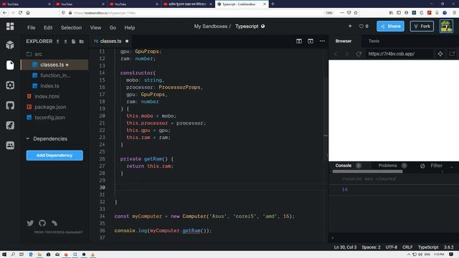Viewport: 459px width, 258px height.
Task: Click the Twitter icon in sidebar footer
Action: click(30, 223)
